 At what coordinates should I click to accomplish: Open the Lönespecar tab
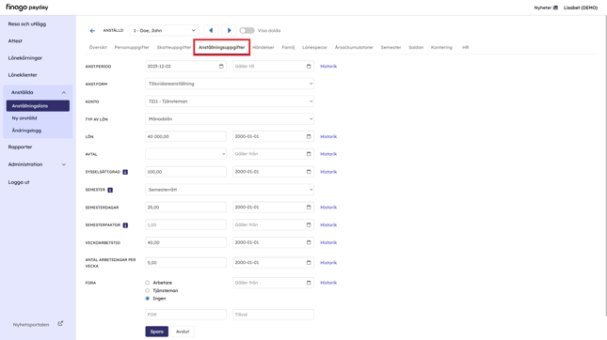click(314, 48)
